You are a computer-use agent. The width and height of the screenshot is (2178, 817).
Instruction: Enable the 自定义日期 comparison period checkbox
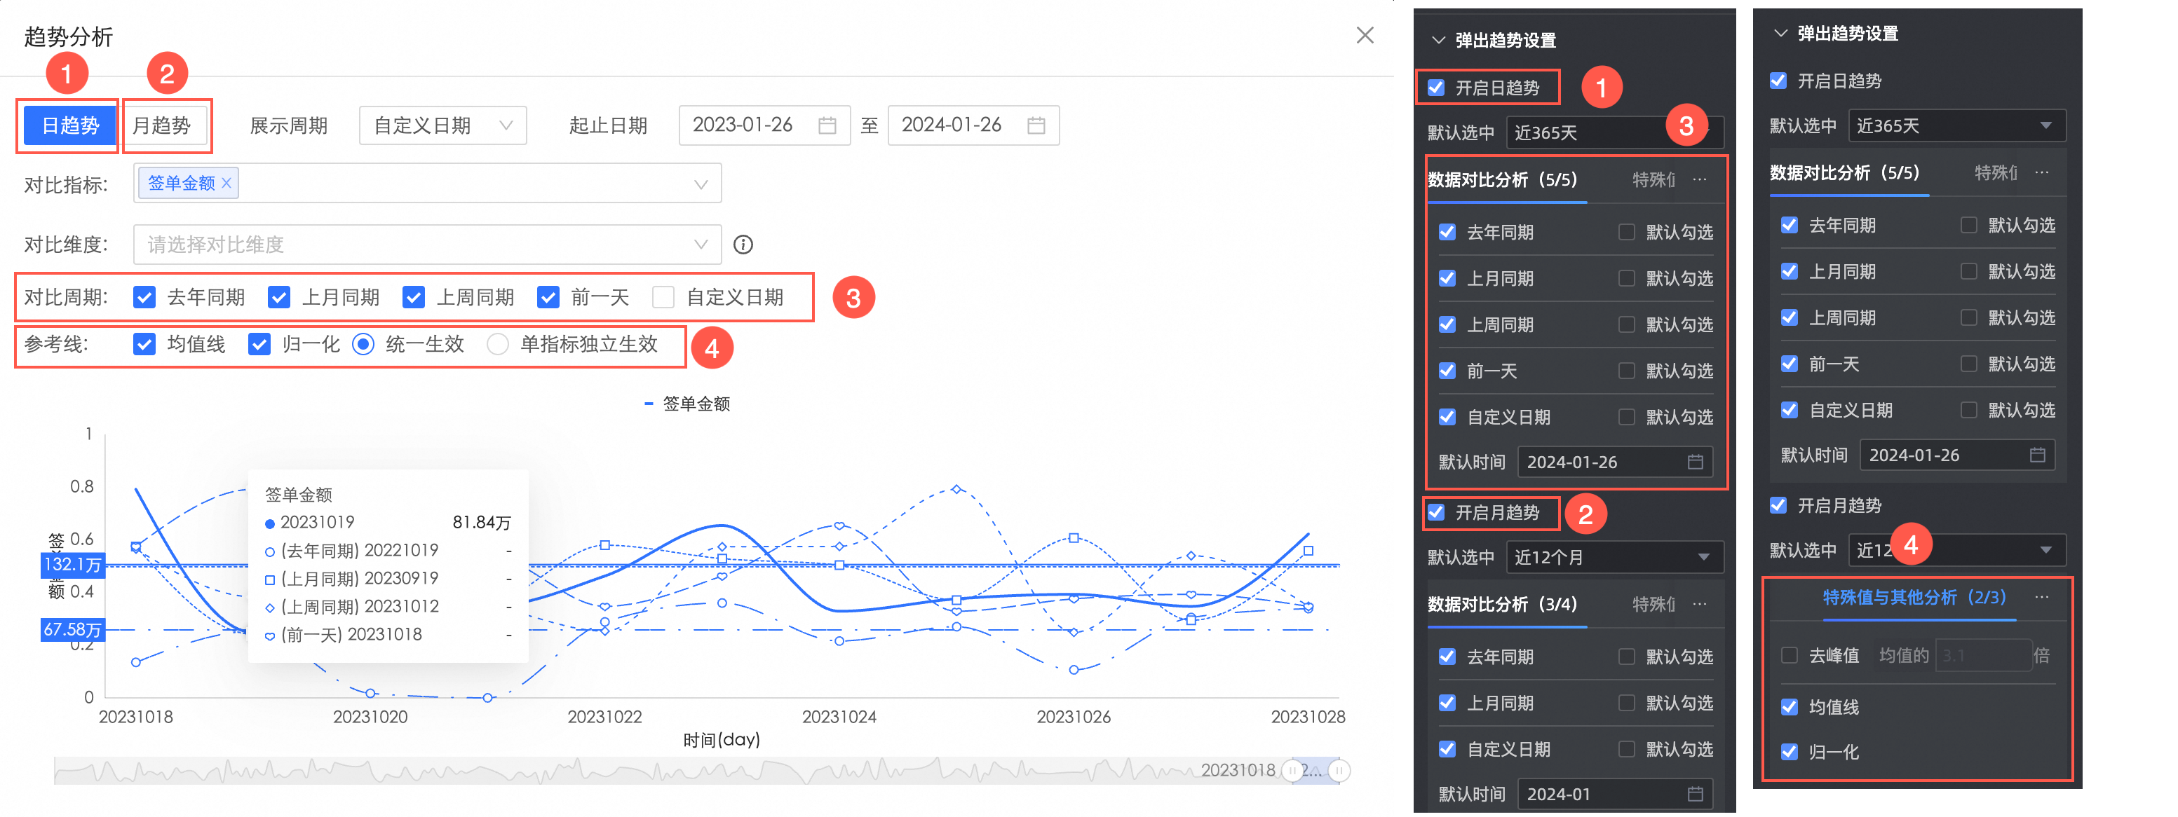tap(664, 297)
